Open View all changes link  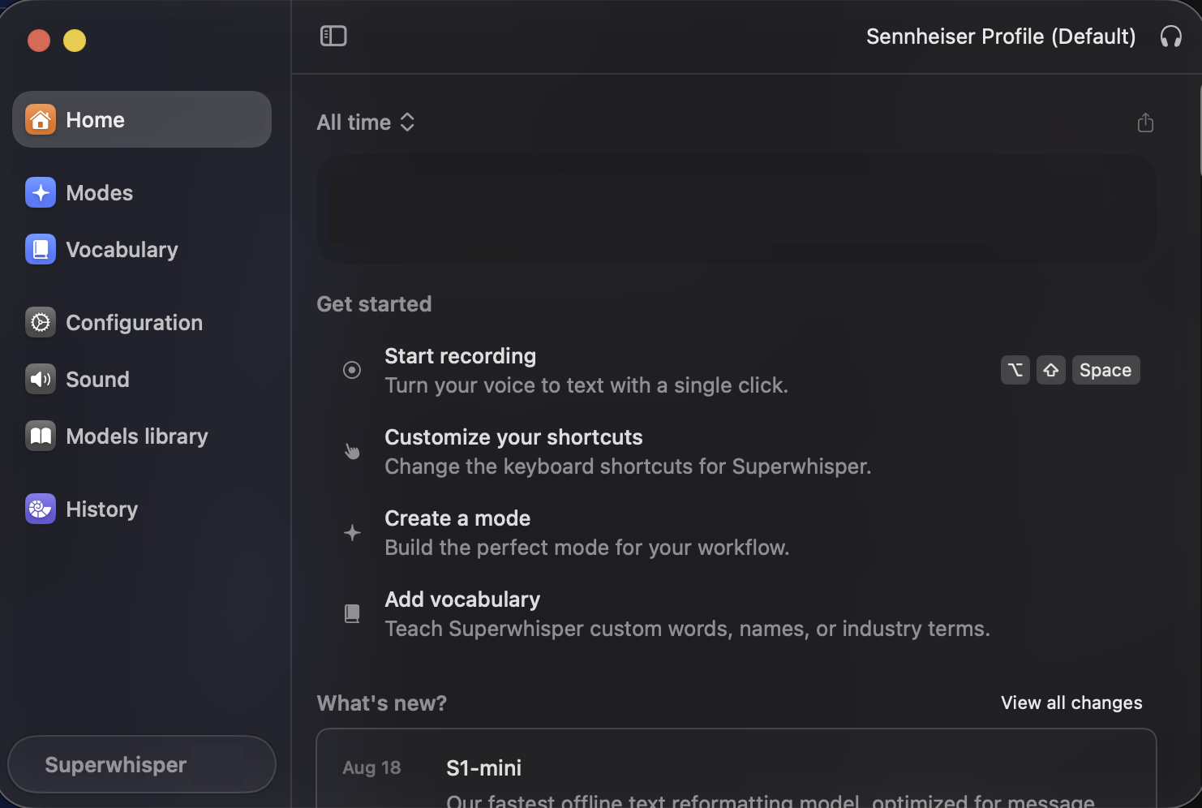coord(1071,703)
